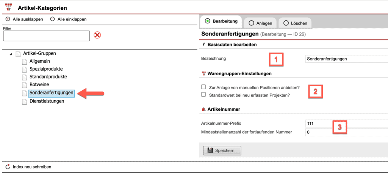Click the Artikel-Kategorien app logo icon
The image size is (388, 175).
click(9, 8)
